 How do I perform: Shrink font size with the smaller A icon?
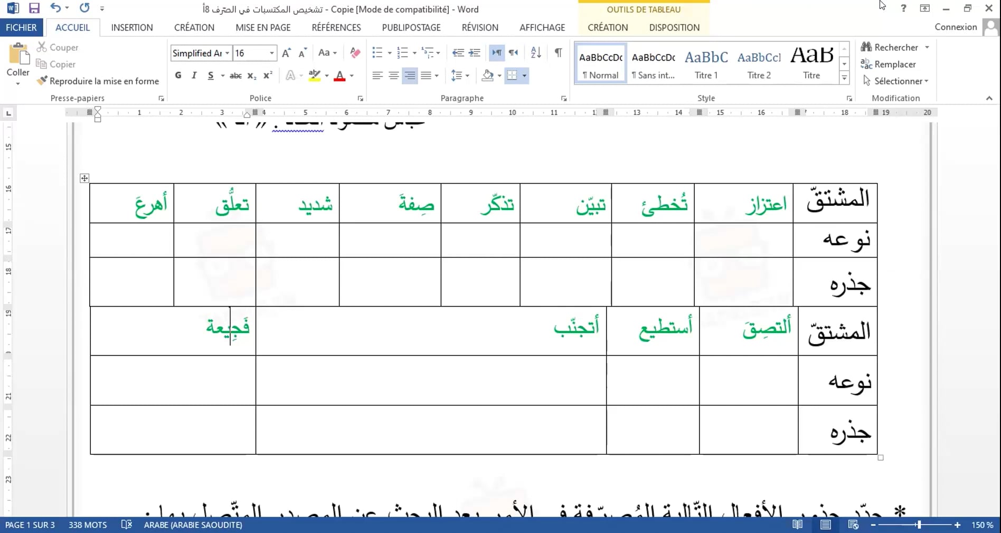pyautogui.click(x=303, y=53)
